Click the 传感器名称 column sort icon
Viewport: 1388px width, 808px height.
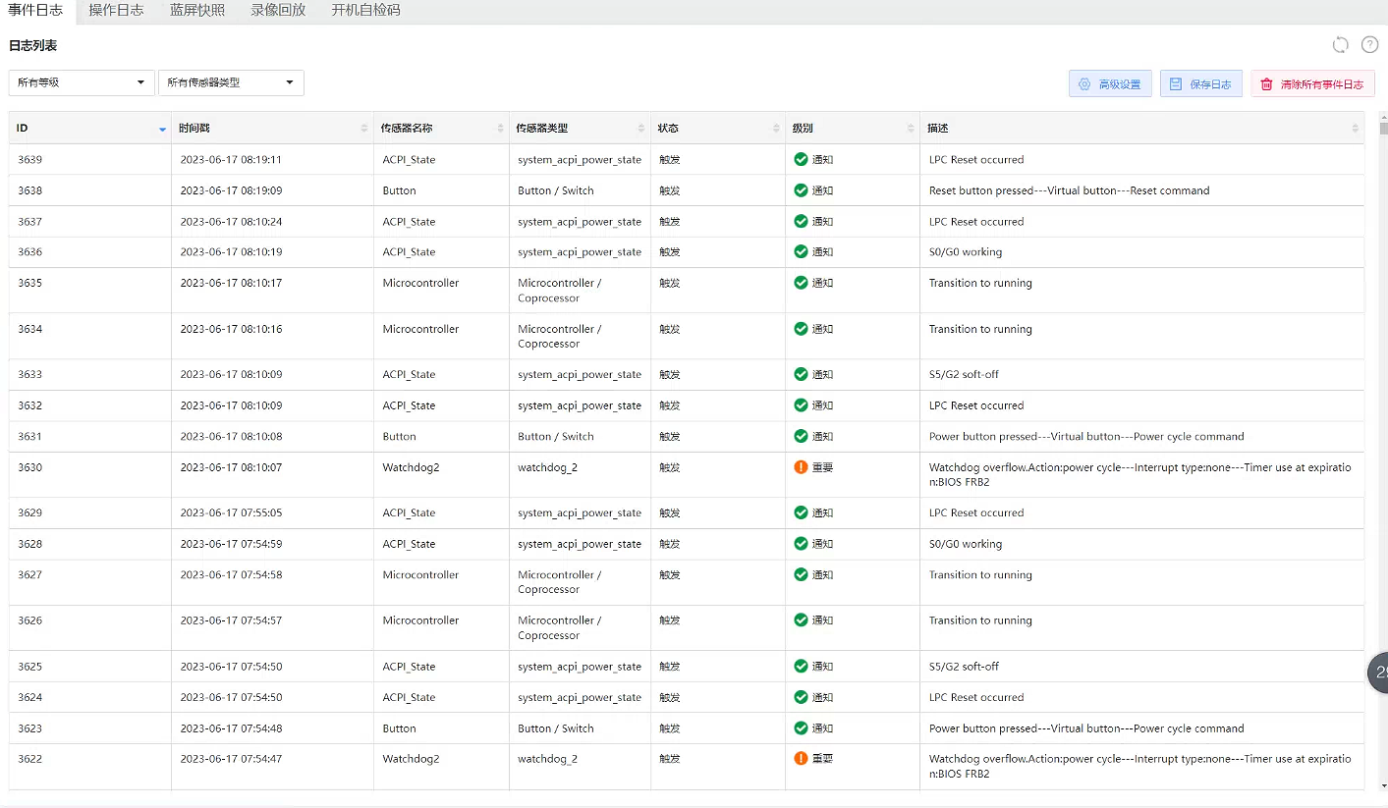(x=500, y=129)
